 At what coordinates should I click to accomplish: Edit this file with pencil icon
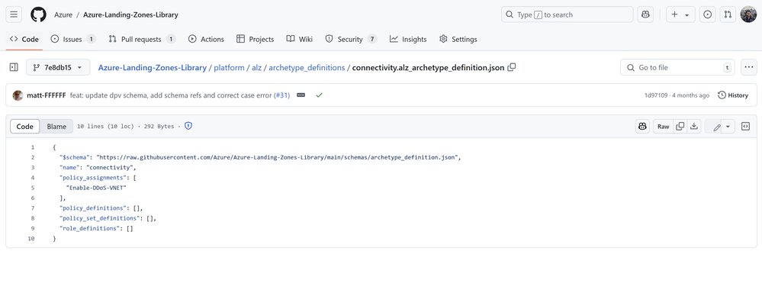coord(717,127)
